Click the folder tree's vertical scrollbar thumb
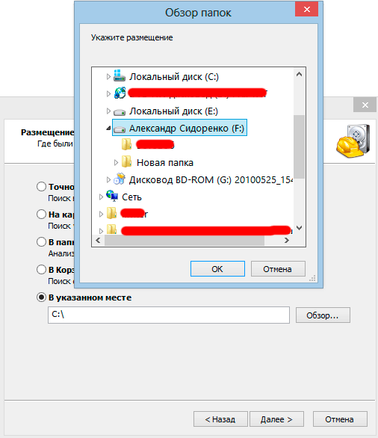Screen dimensions: 378x438 [x=299, y=147]
